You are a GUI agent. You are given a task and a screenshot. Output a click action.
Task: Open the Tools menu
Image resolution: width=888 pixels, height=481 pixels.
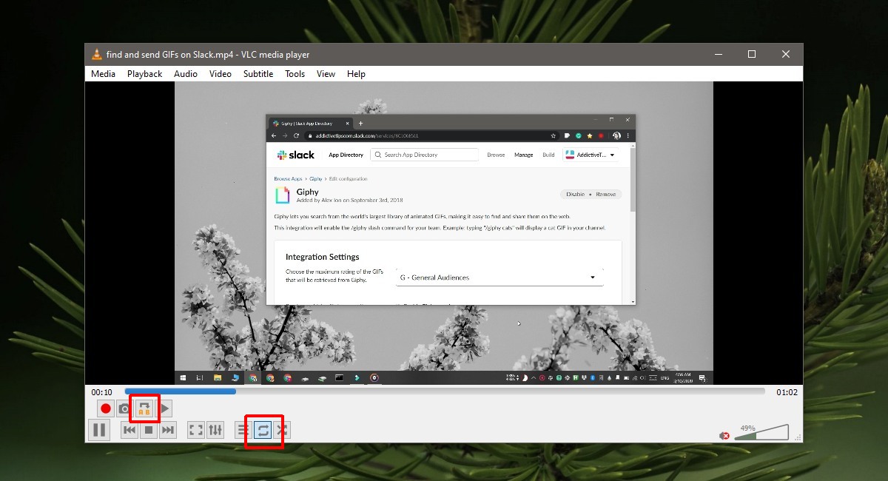pyautogui.click(x=295, y=74)
